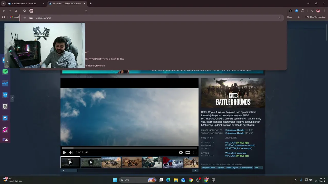Open the Chrome three-dot menu
The image size is (328, 184).
pyautogui.click(x=324, y=11)
